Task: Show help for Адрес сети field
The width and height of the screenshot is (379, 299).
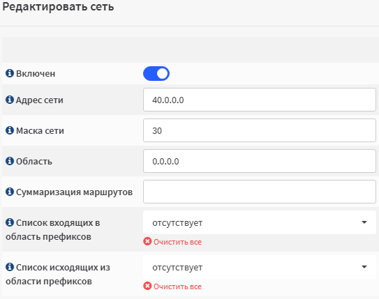Action: 10,100
